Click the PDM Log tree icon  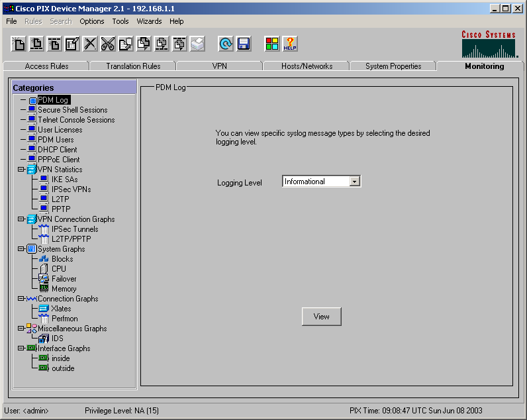click(32, 100)
